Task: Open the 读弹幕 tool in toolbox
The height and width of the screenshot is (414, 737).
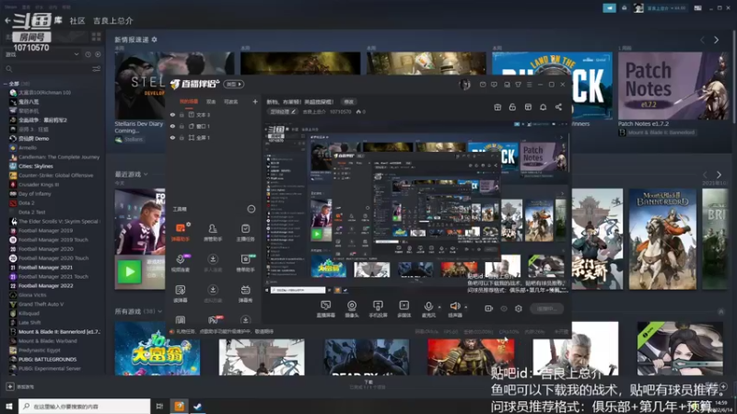Action: 181,293
